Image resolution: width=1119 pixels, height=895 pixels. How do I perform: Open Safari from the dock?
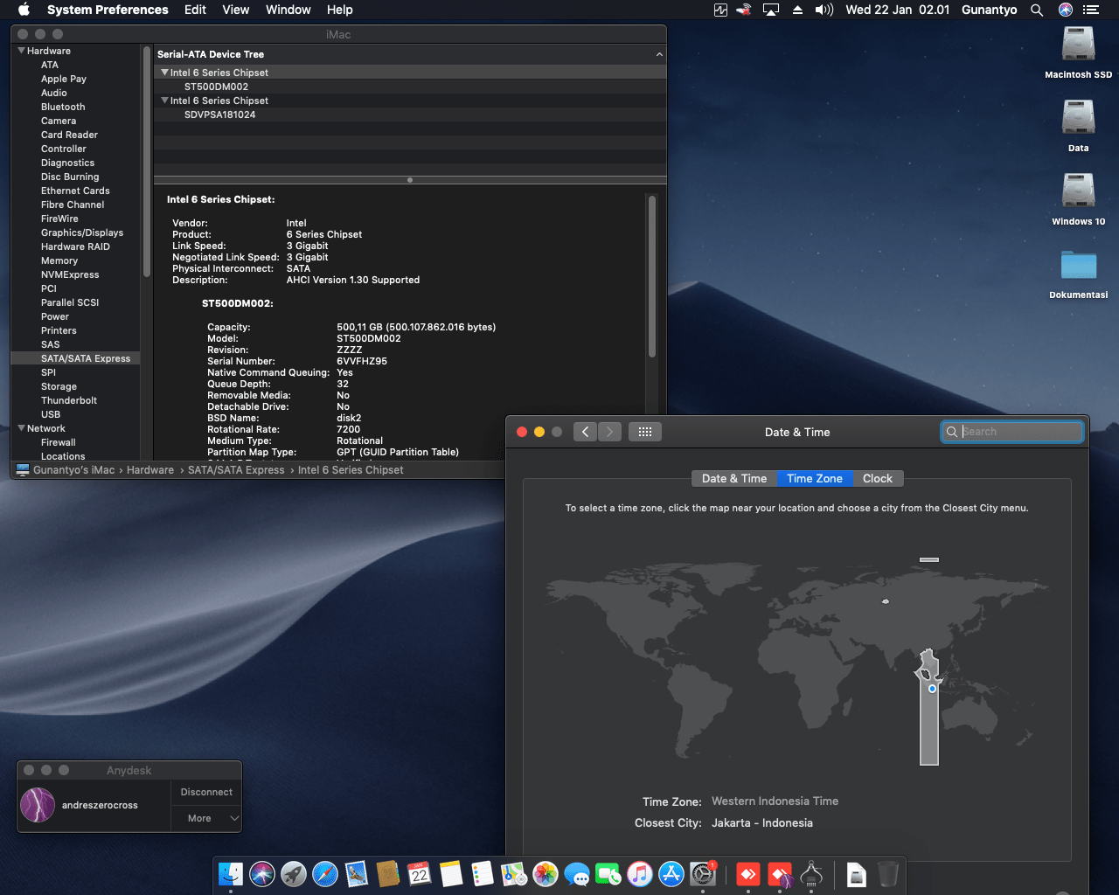(x=325, y=874)
